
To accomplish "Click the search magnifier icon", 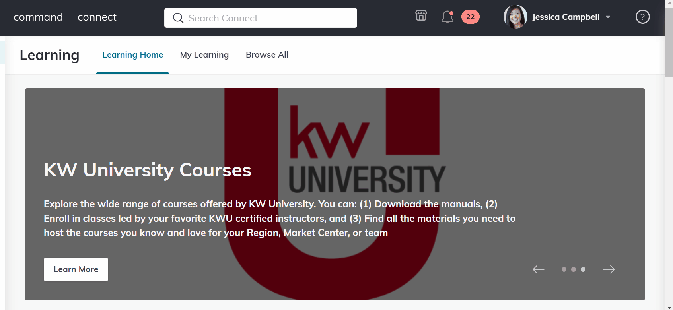I will tap(178, 18).
